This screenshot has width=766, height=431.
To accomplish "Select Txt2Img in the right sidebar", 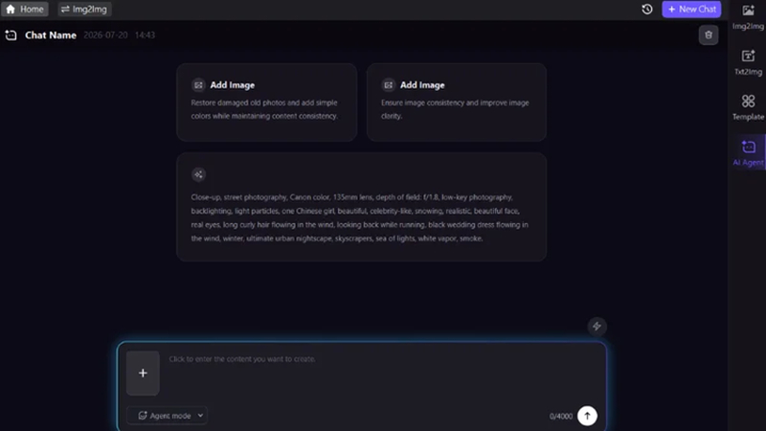I will (x=748, y=62).
